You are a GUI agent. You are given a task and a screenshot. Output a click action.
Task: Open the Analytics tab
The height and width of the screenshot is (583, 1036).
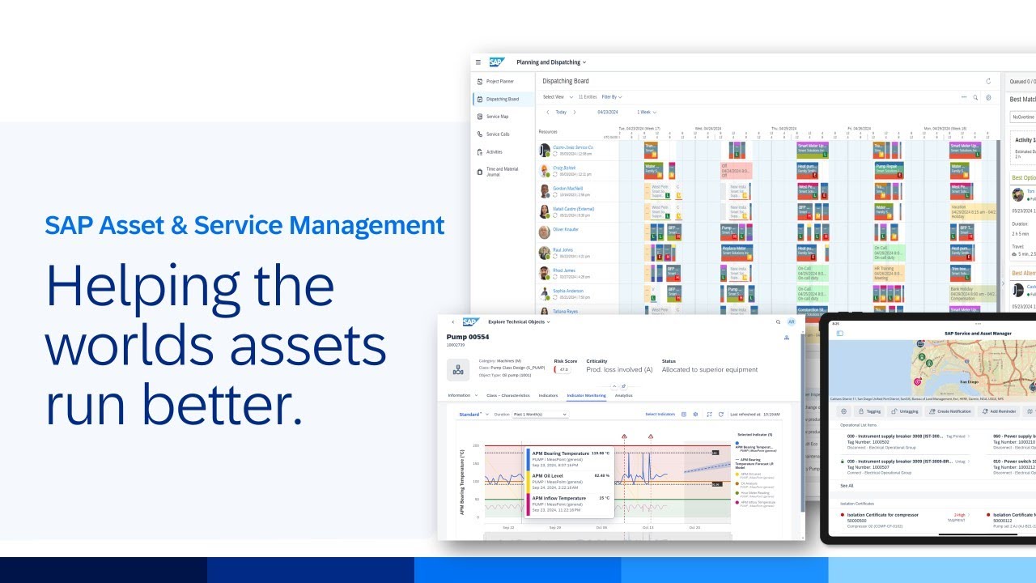(x=623, y=395)
